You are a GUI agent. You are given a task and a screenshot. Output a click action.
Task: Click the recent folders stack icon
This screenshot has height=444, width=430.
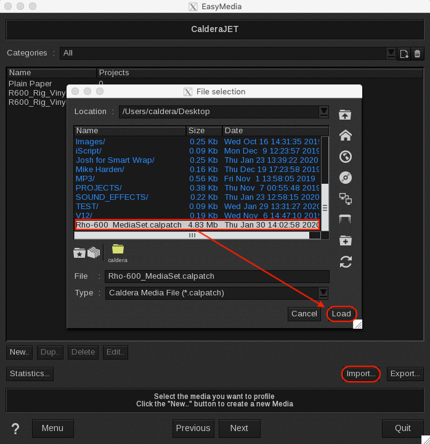click(x=94, y=253)
